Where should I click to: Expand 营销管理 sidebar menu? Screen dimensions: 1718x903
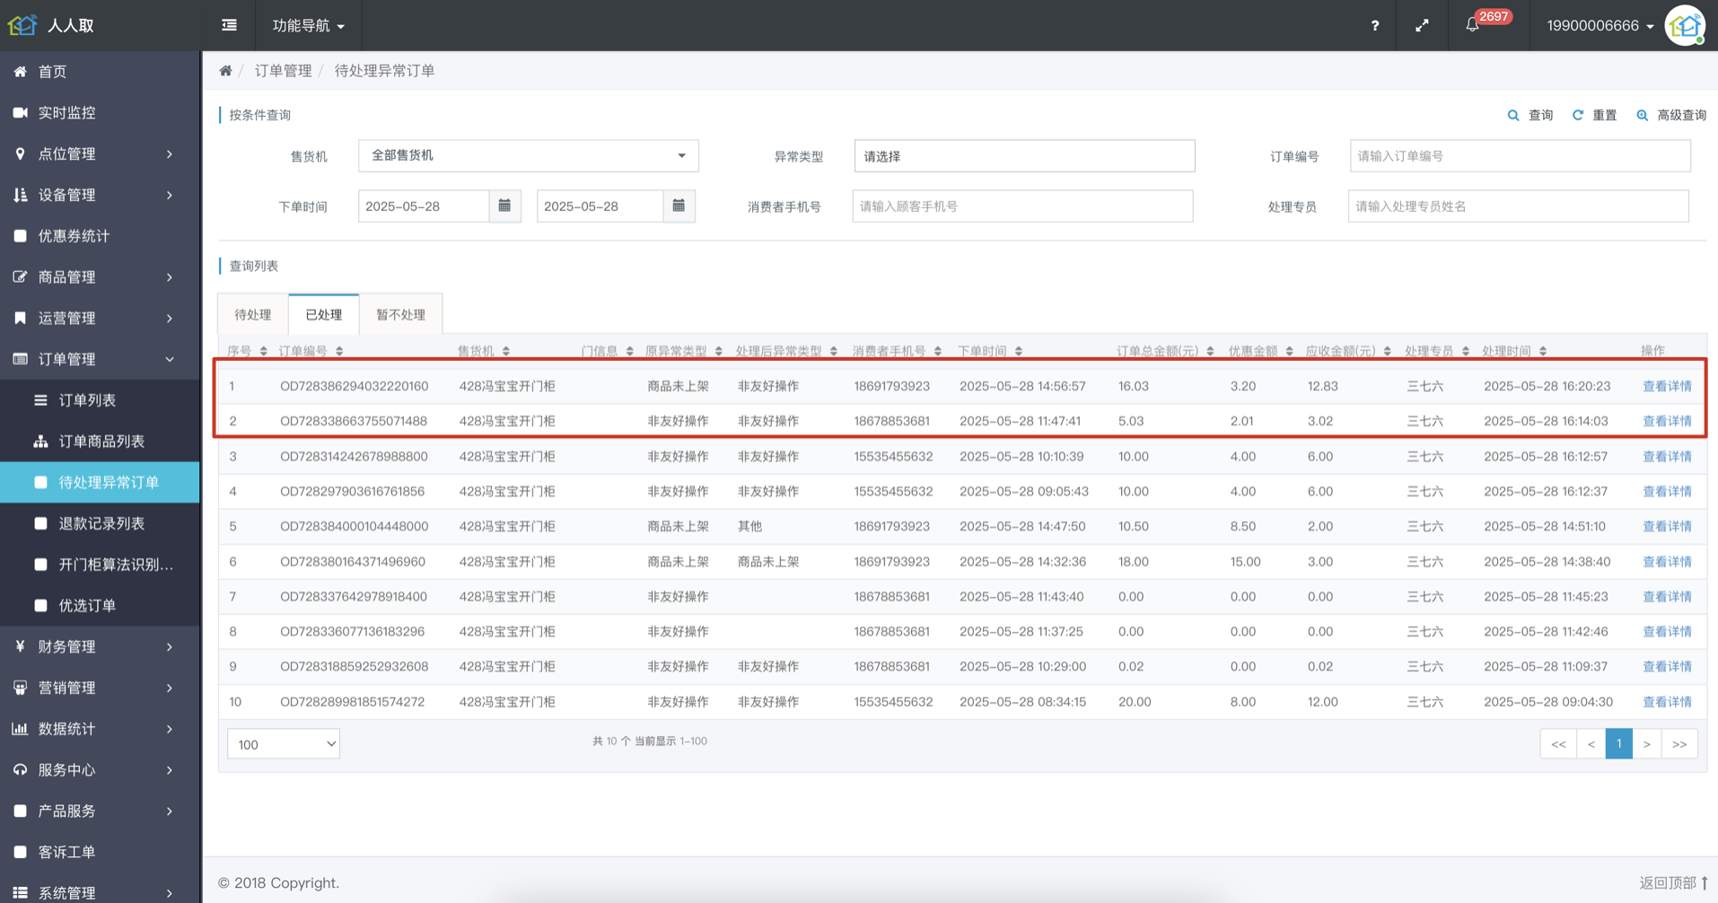100,688
